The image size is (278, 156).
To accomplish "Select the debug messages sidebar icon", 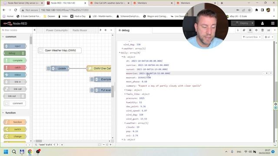I will (250, 30).
